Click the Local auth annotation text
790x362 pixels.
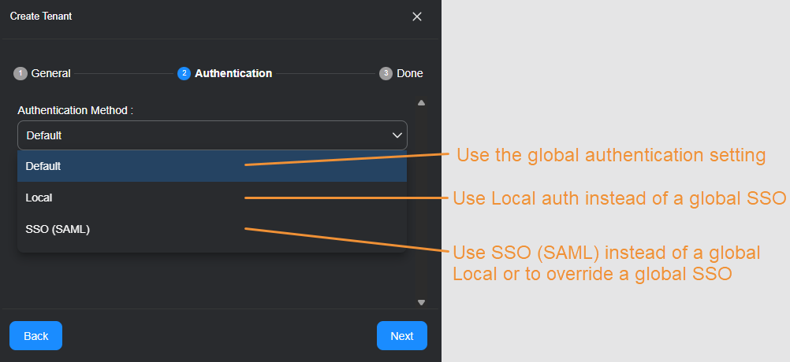(619, 198)
